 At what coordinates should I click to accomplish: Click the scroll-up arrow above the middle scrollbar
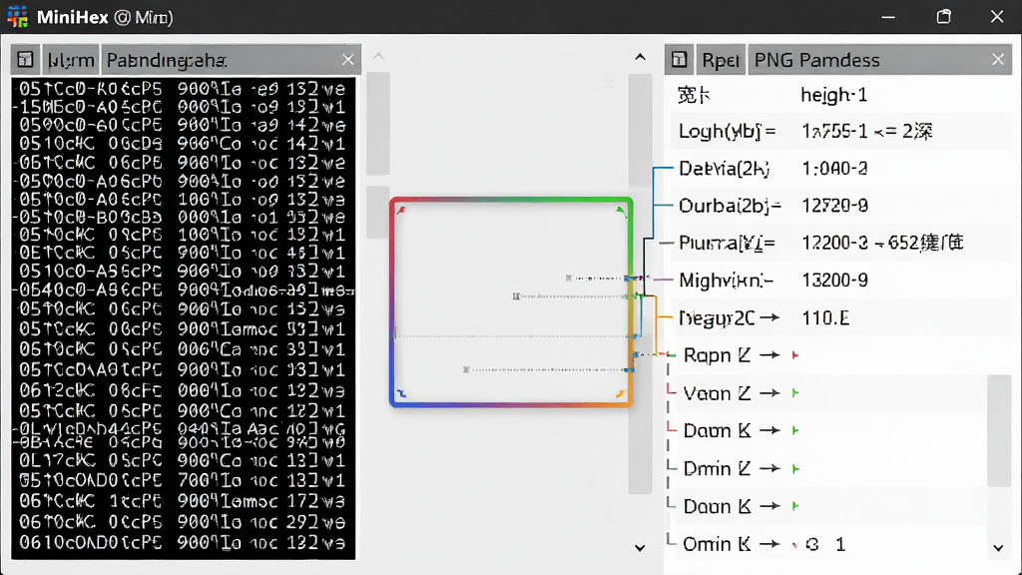coord(640,57)
